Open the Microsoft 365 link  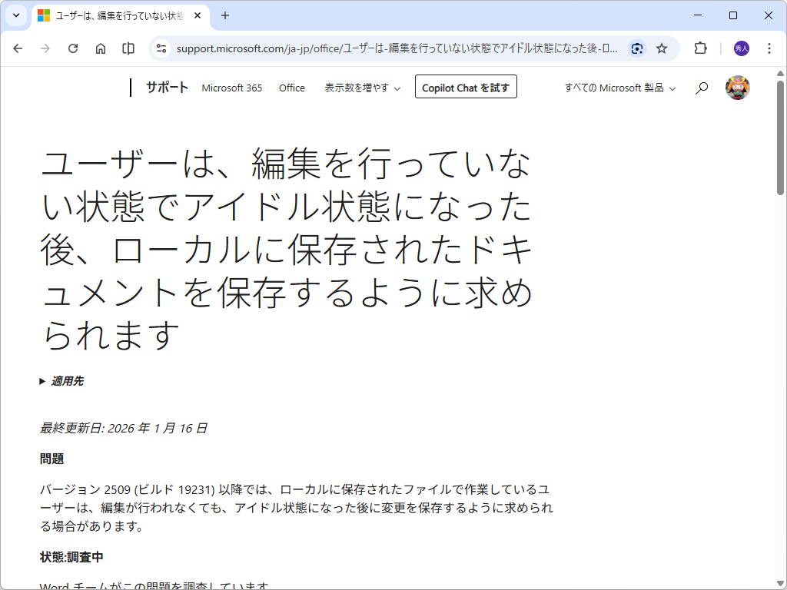pos(232,88)
